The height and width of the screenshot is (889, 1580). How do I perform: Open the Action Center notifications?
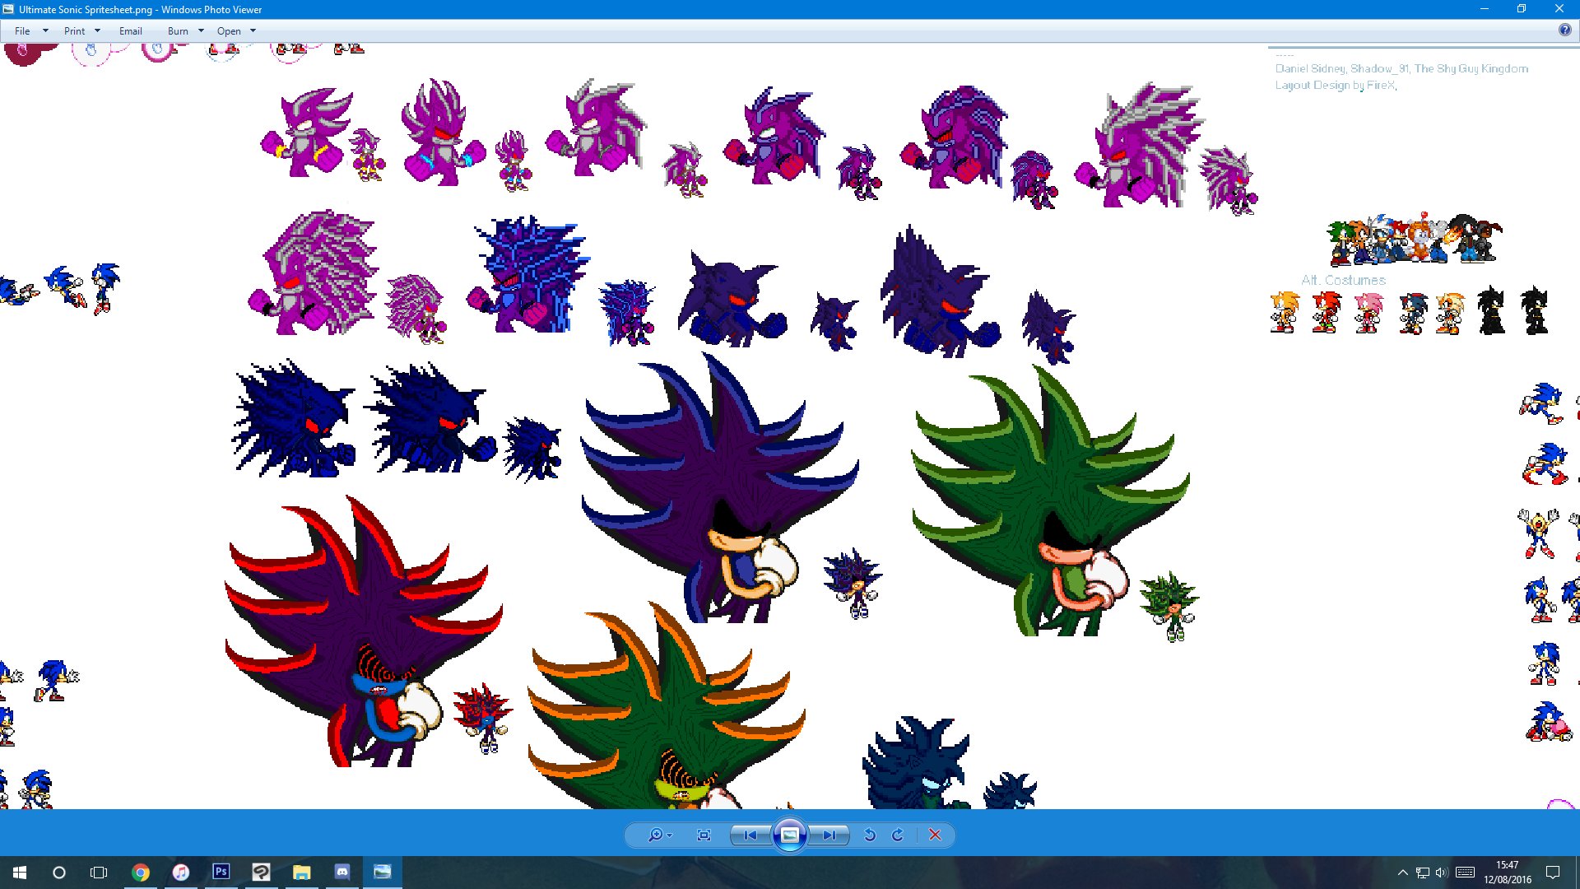[x=1553, y=873]
